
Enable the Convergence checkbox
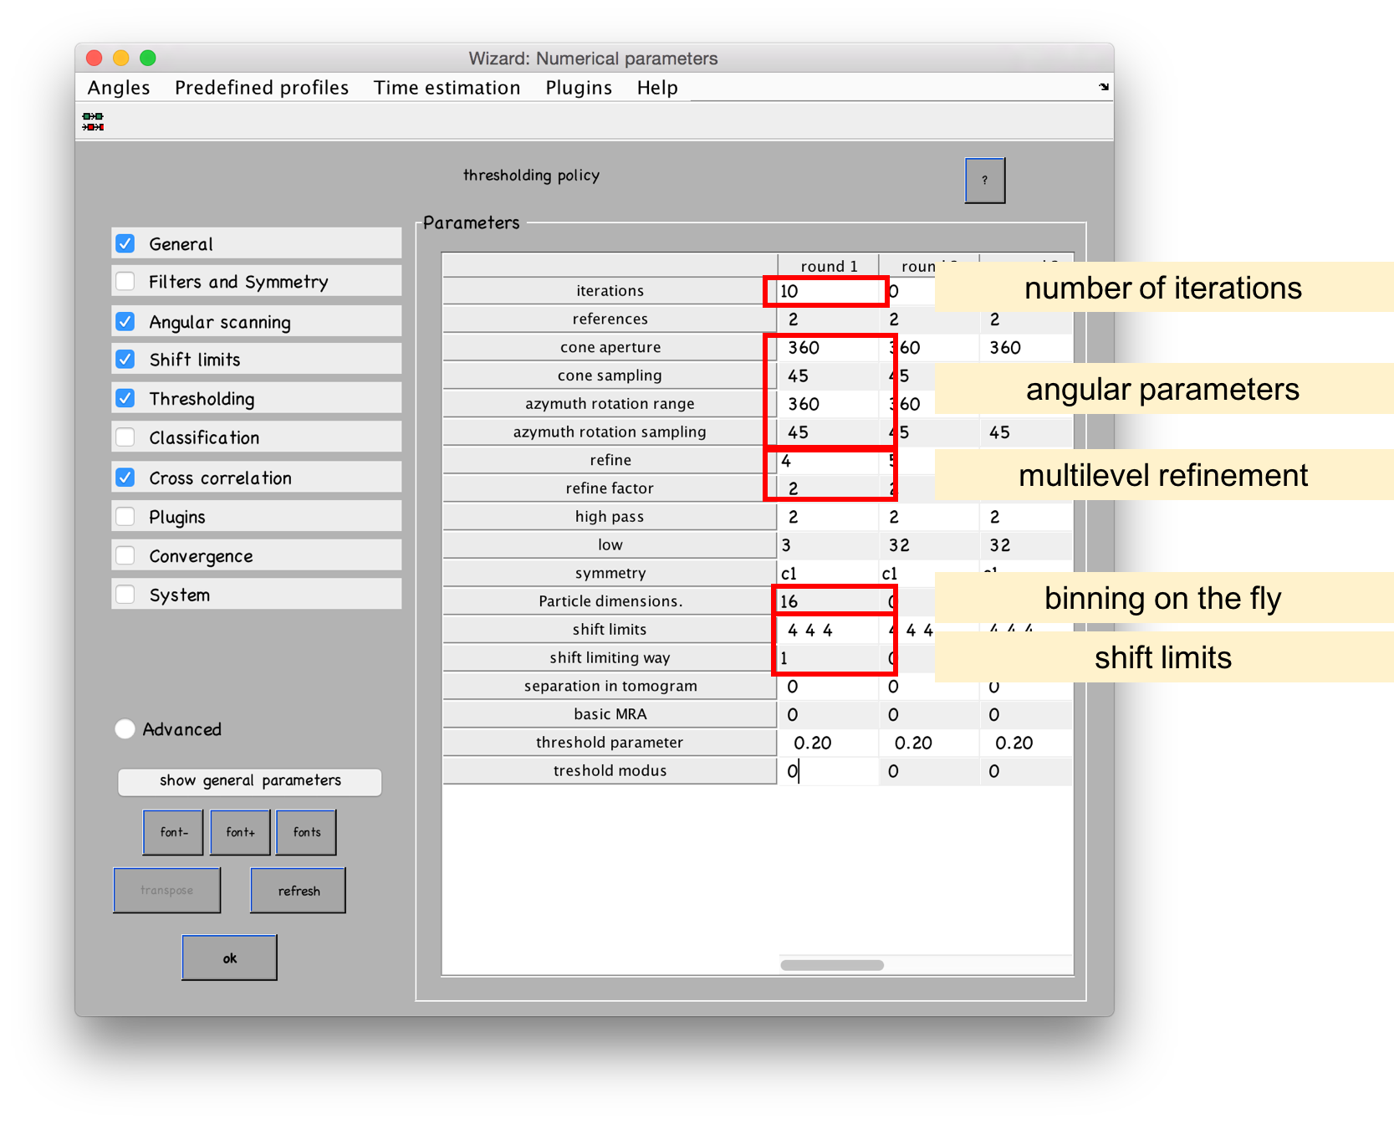[x=125, y=555]
